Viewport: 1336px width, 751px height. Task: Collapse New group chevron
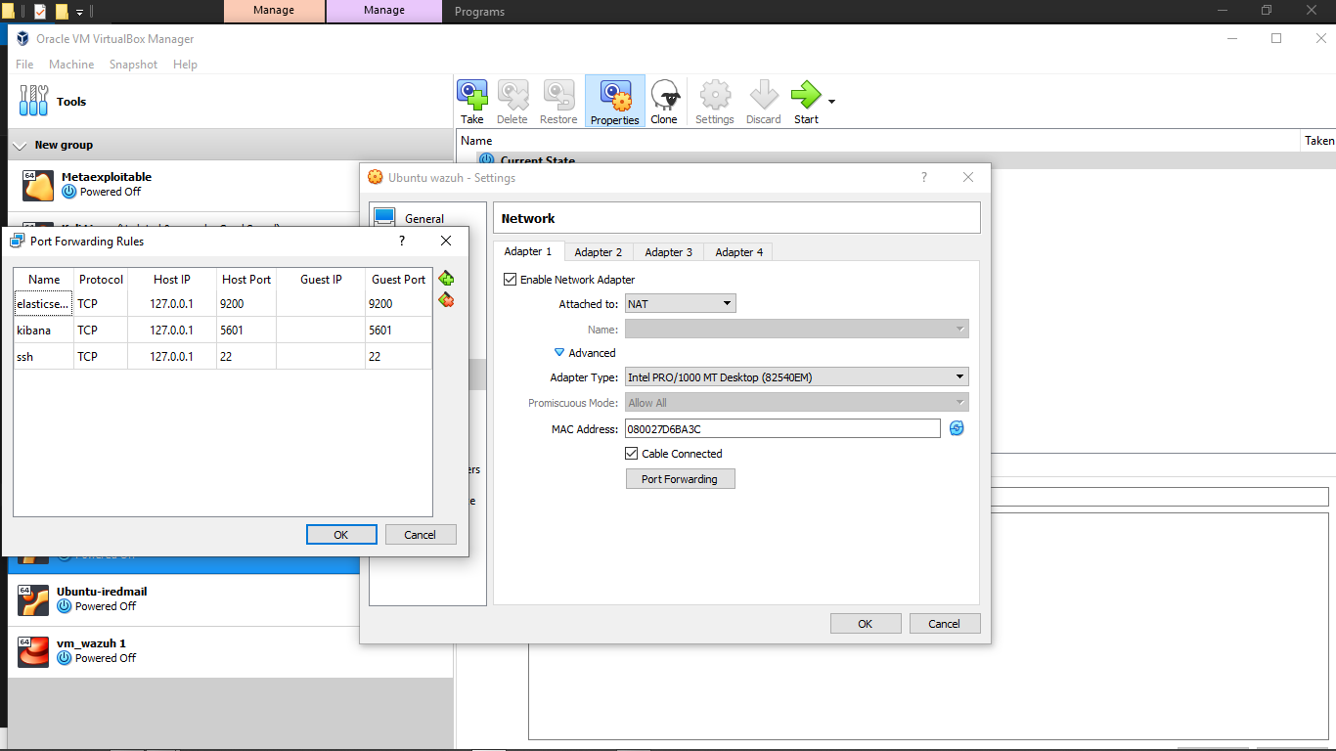point(20,145)
